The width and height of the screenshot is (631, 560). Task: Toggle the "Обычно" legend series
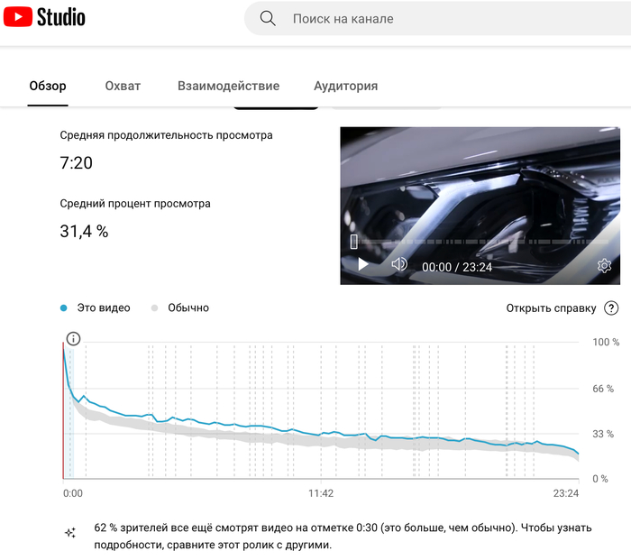pos(179,308)
